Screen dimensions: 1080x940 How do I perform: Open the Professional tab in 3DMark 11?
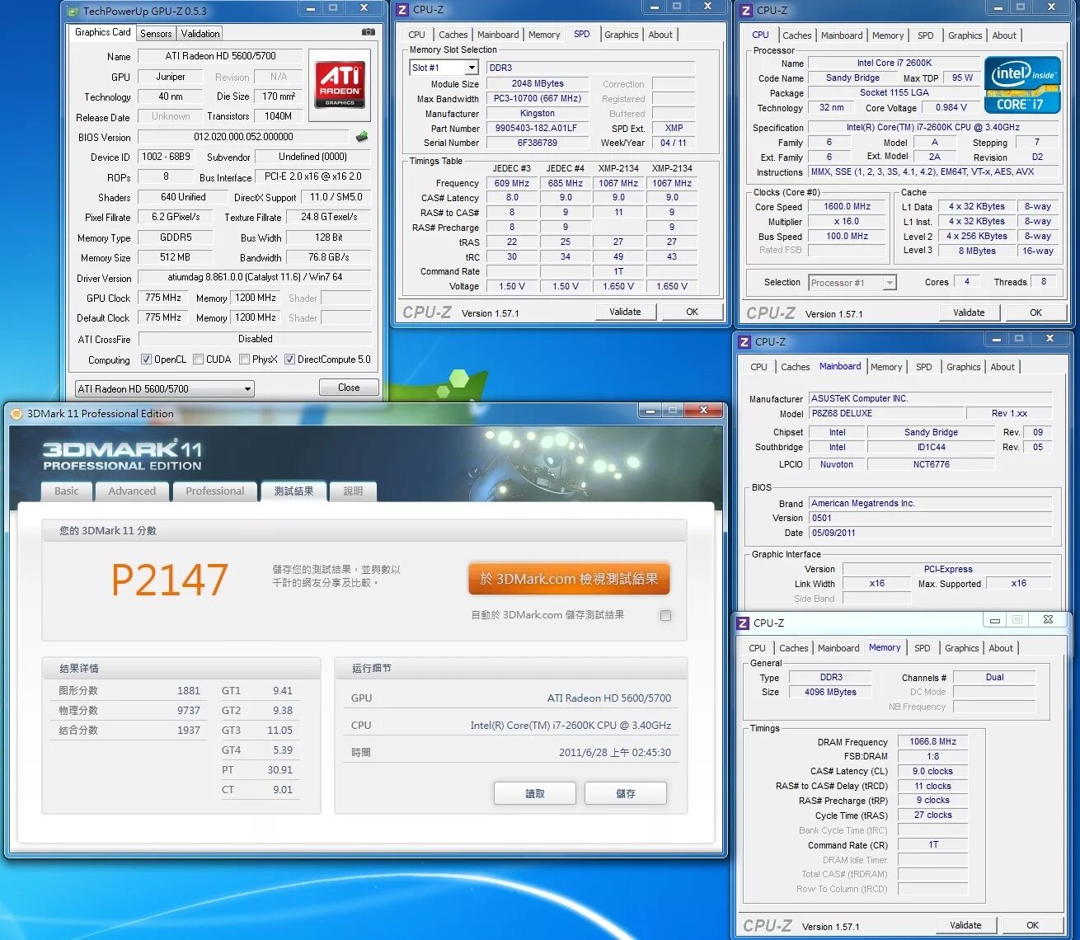[x=215, y=491]
